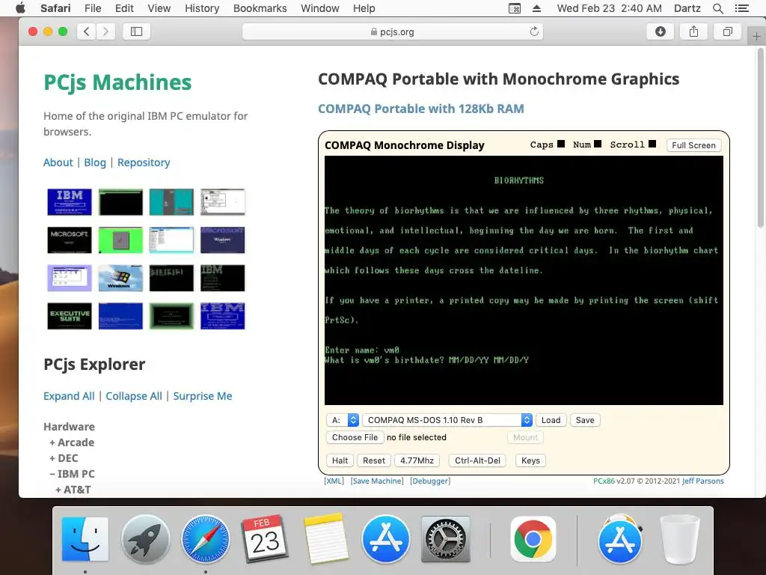This screenshot has width=766, height=575.
Task: Click the 4.77Mhz speed button
Action: tap(417, 460)
